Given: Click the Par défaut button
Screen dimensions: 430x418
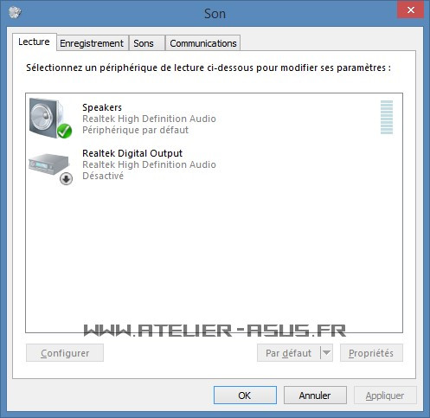Looking at the screenshot, I should point(289,352).
